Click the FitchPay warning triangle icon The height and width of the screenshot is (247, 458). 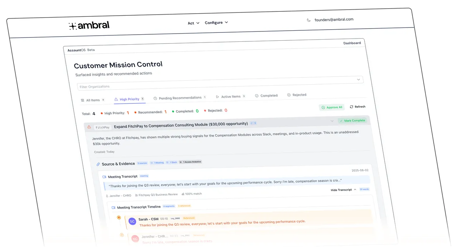pyautogui.click(x=89, y=127)
